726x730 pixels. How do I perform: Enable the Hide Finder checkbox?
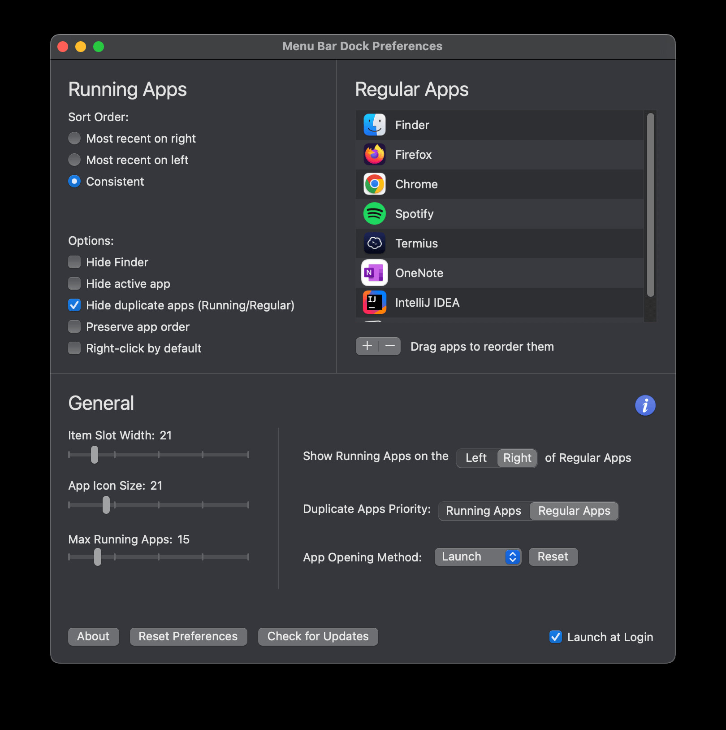pos(74,262)
